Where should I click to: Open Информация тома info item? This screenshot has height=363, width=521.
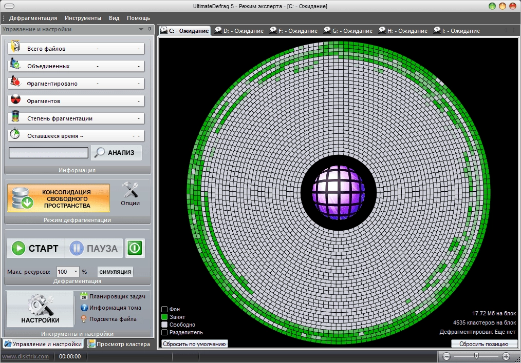point(111,308)
